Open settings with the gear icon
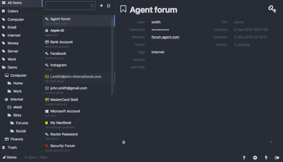283x162 pixels. pyautogui.click(x=255, y=158)
